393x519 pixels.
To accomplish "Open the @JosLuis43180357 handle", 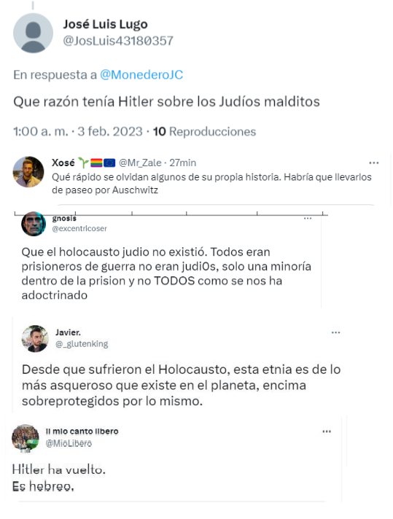I will click(x=118, y=41).
